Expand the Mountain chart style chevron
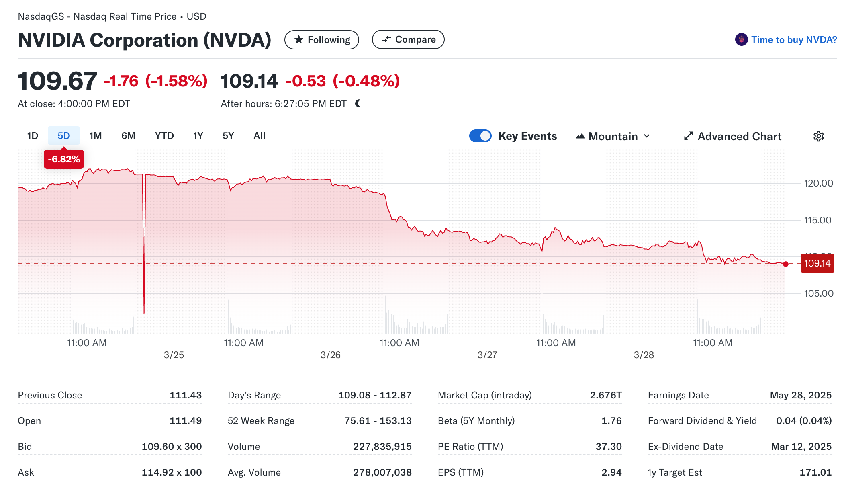 tap(647, 136)
